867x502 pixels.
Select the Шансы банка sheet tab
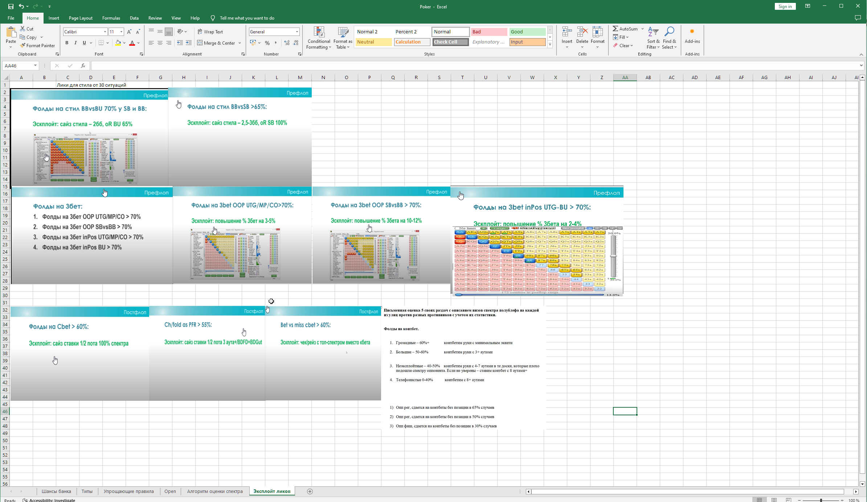click(x=56, y=491)
